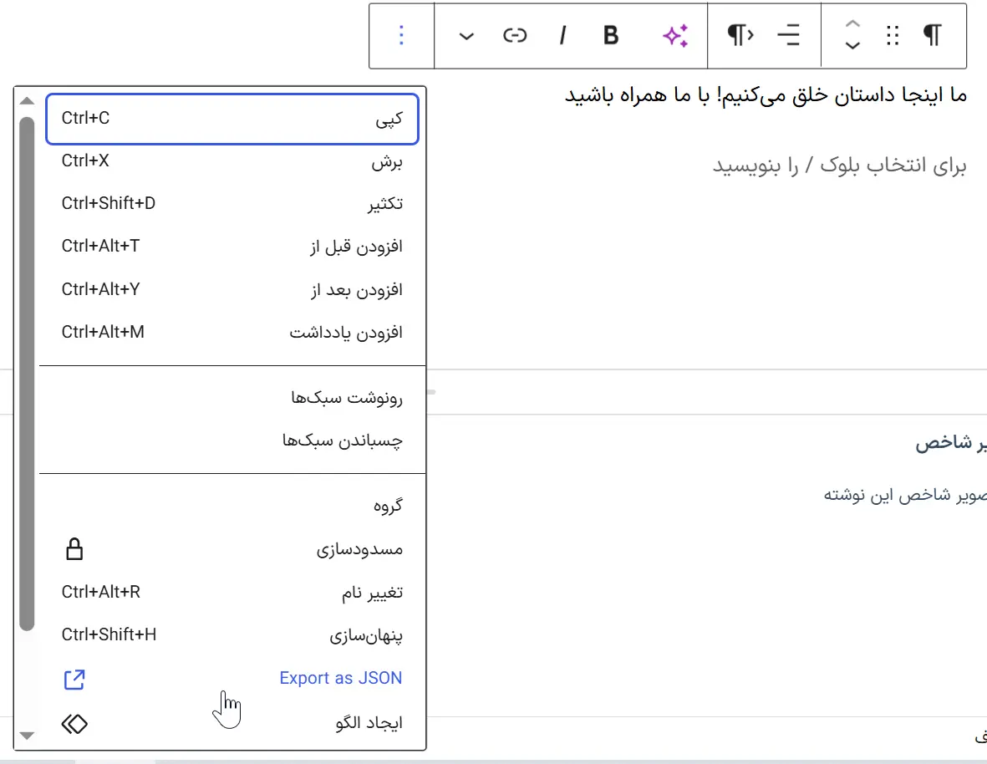Toggle italic formatting
This screenshot has width=987, height=764.
click(x=562, y=36)
